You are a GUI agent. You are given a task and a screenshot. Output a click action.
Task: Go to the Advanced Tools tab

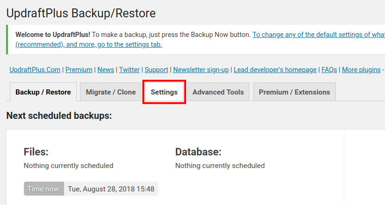pyautogui.click(x=218, y=92)
